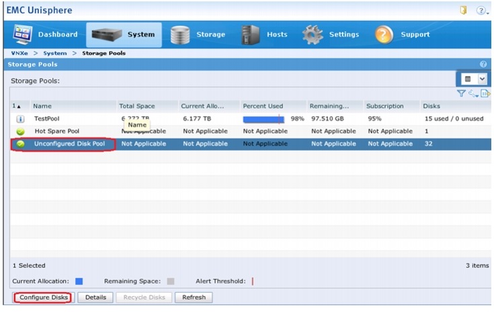This screenshot has width=494, height=315.
Task: Click the Alert Threshold red legend marker
Action: (x=252, y=281)
